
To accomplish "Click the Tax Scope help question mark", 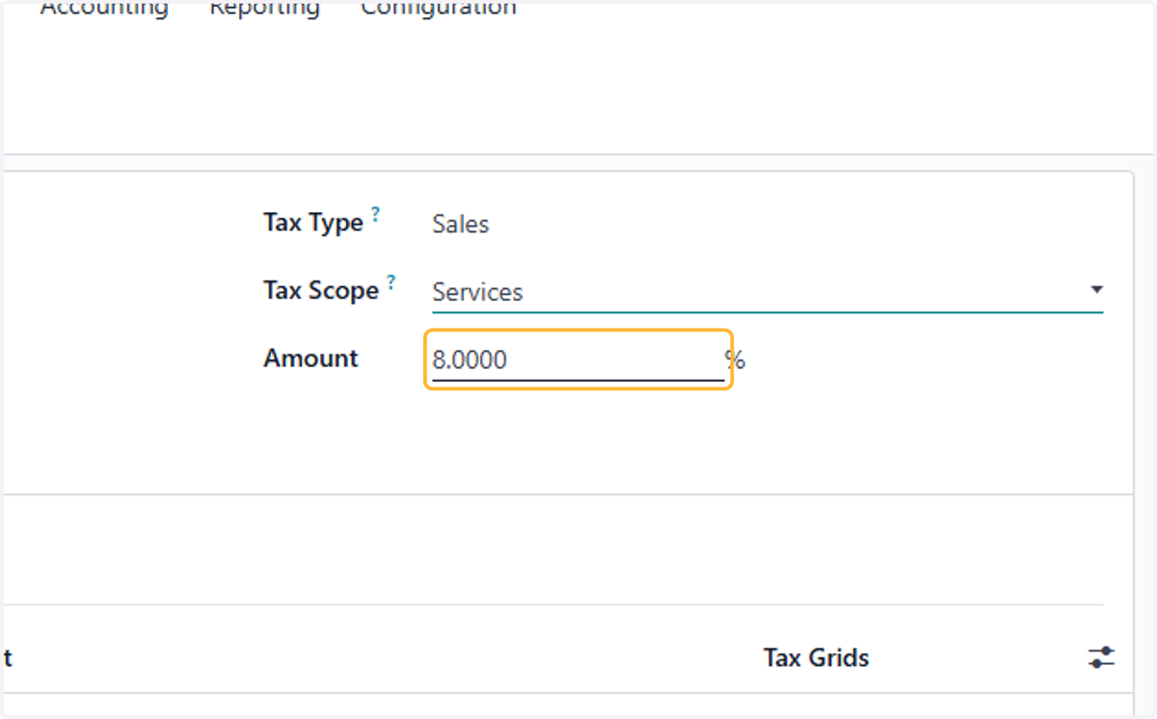I will point(391,282).
